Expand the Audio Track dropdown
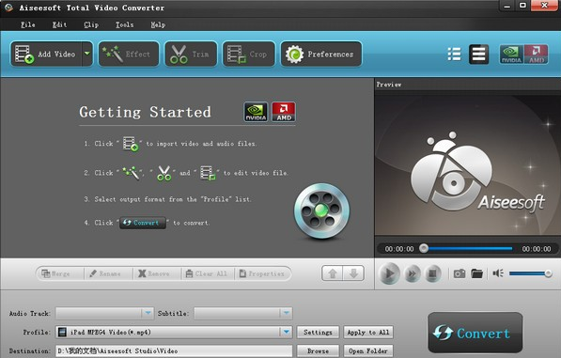Screen dimensions: 561x358 [148, 313]
